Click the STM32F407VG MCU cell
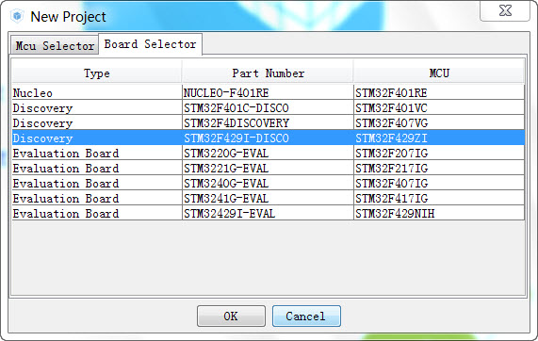Image resolution: width=538 pixels, height=341 pixels. click(439, 122)
